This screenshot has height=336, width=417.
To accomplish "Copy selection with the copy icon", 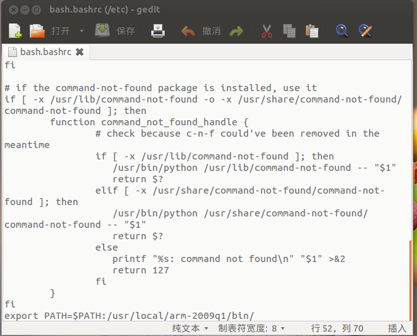I will [x=289, y=31].
